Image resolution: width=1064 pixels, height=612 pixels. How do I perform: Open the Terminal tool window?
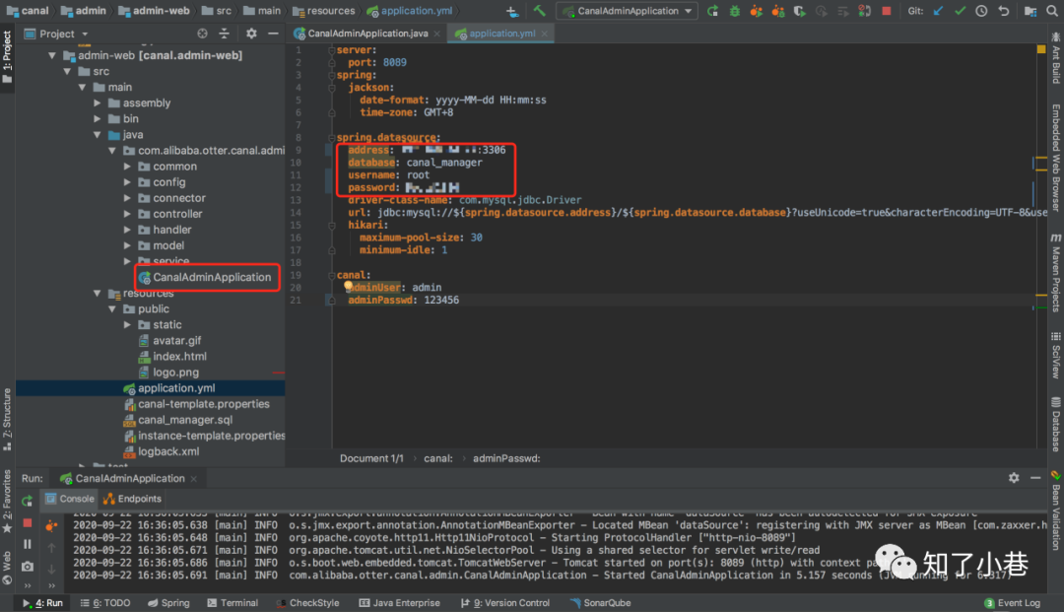(x=232, y=603)
